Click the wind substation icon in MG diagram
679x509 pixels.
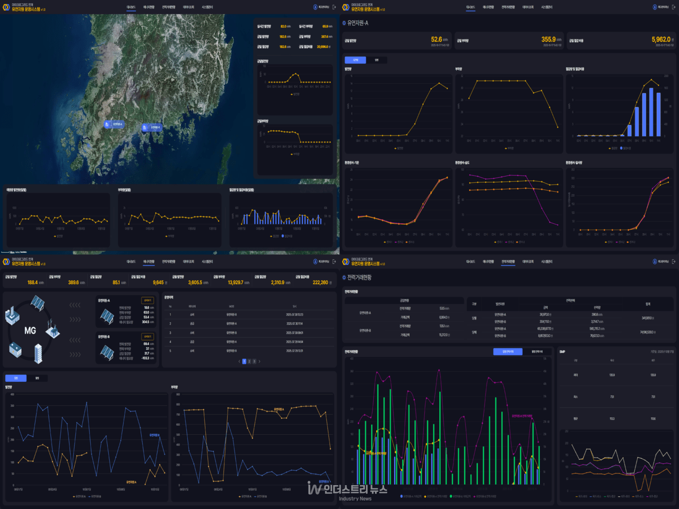tap(53, 329)
